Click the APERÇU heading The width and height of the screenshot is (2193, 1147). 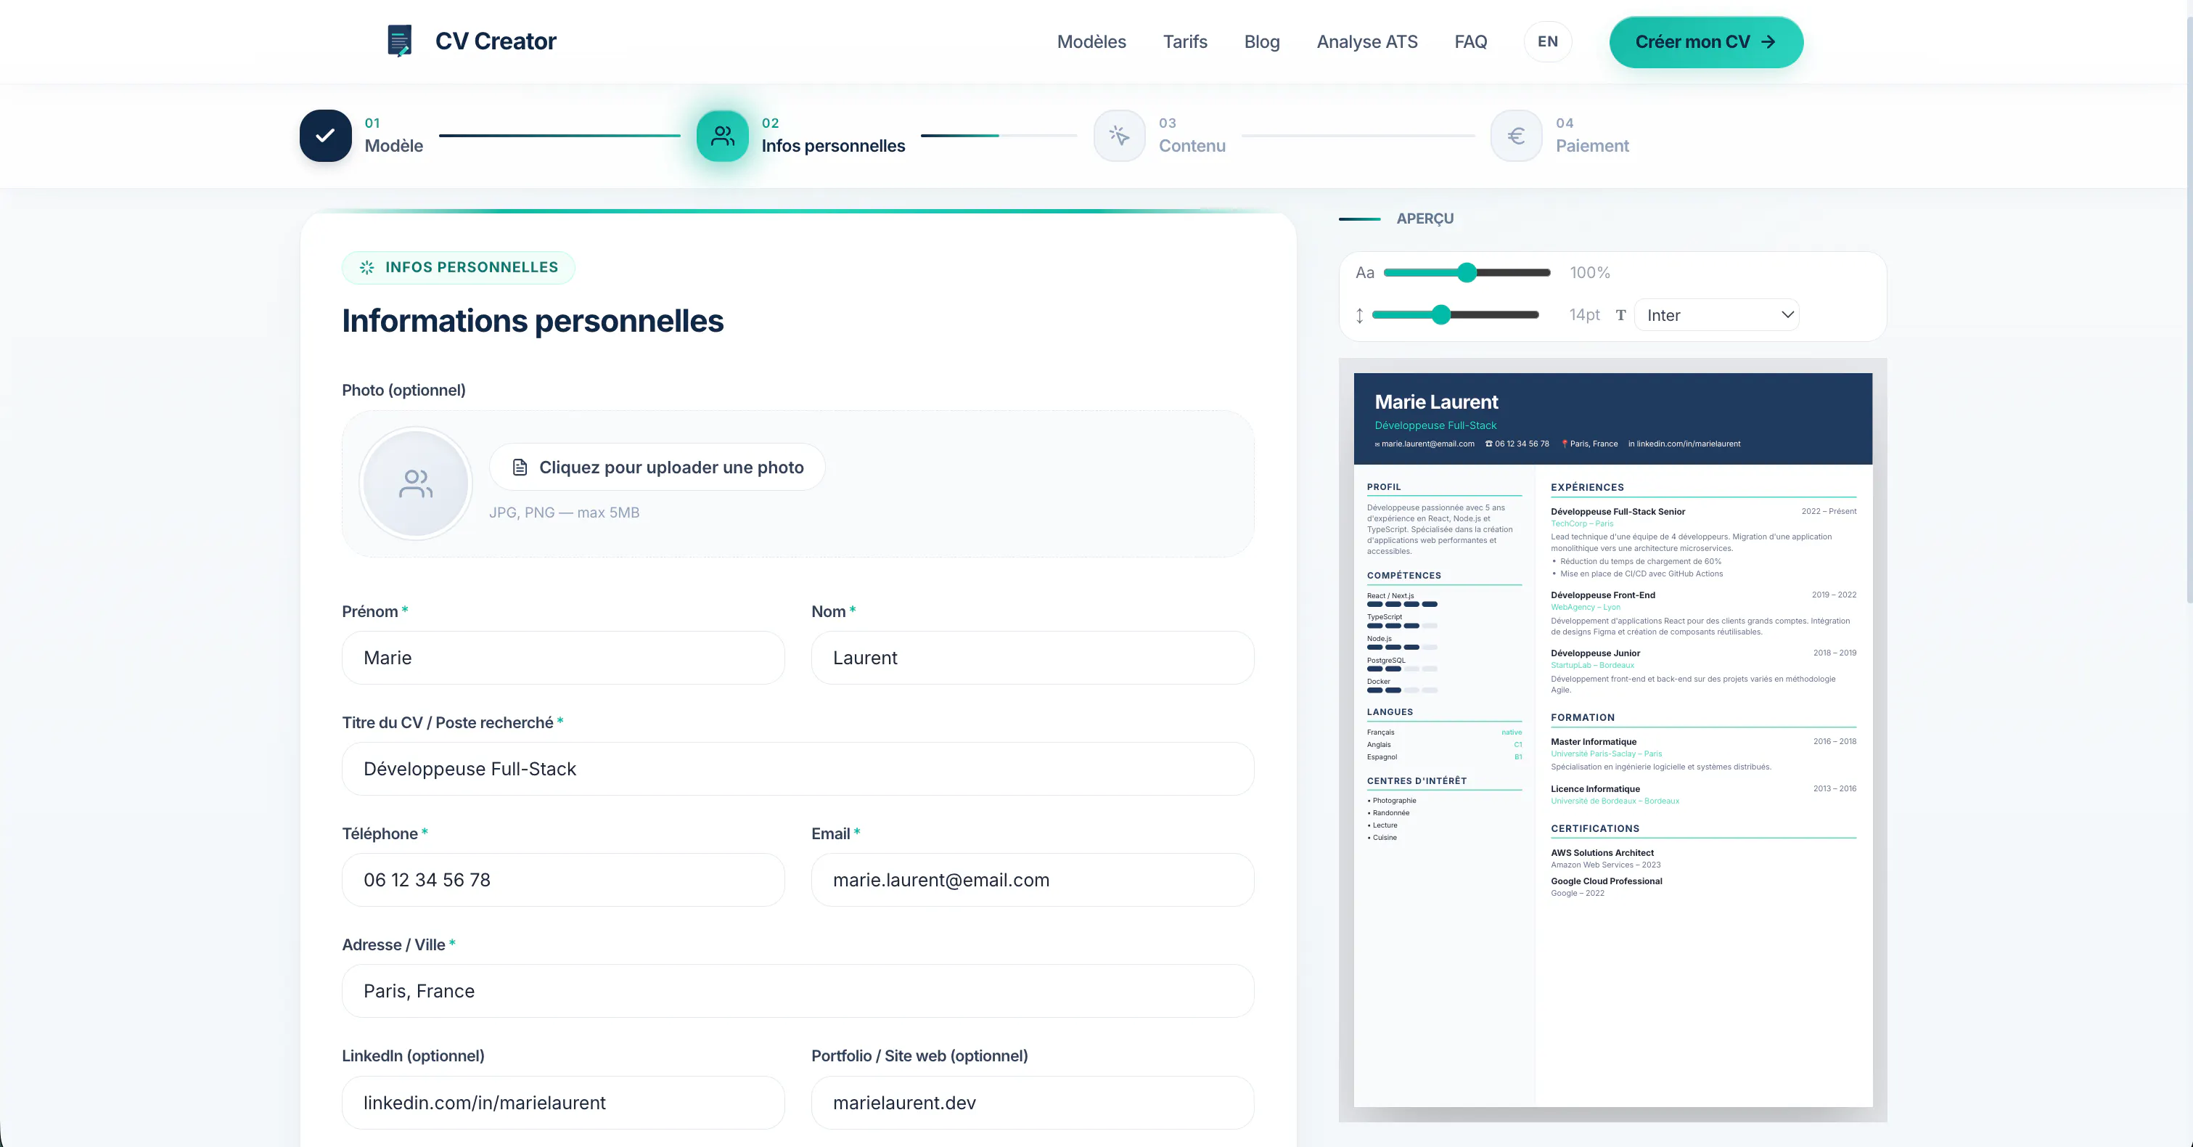point(1425,219)
